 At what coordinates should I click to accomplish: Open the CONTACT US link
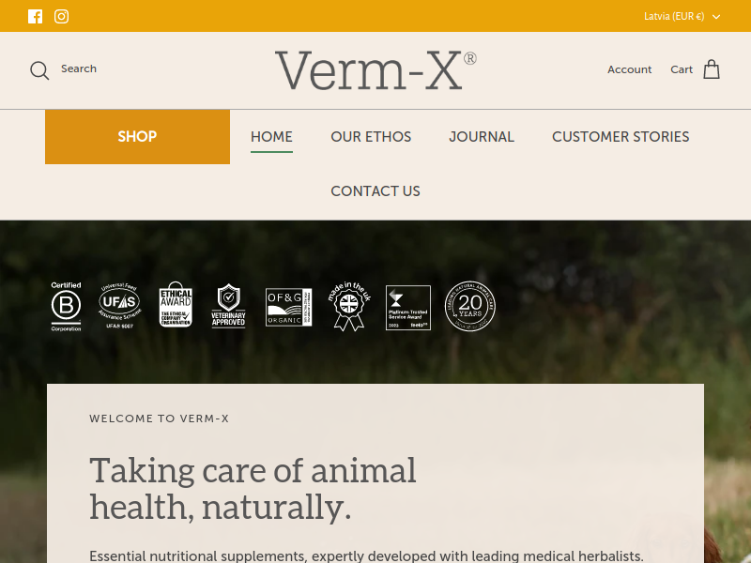pyautogui.click(x=375, y=191)
